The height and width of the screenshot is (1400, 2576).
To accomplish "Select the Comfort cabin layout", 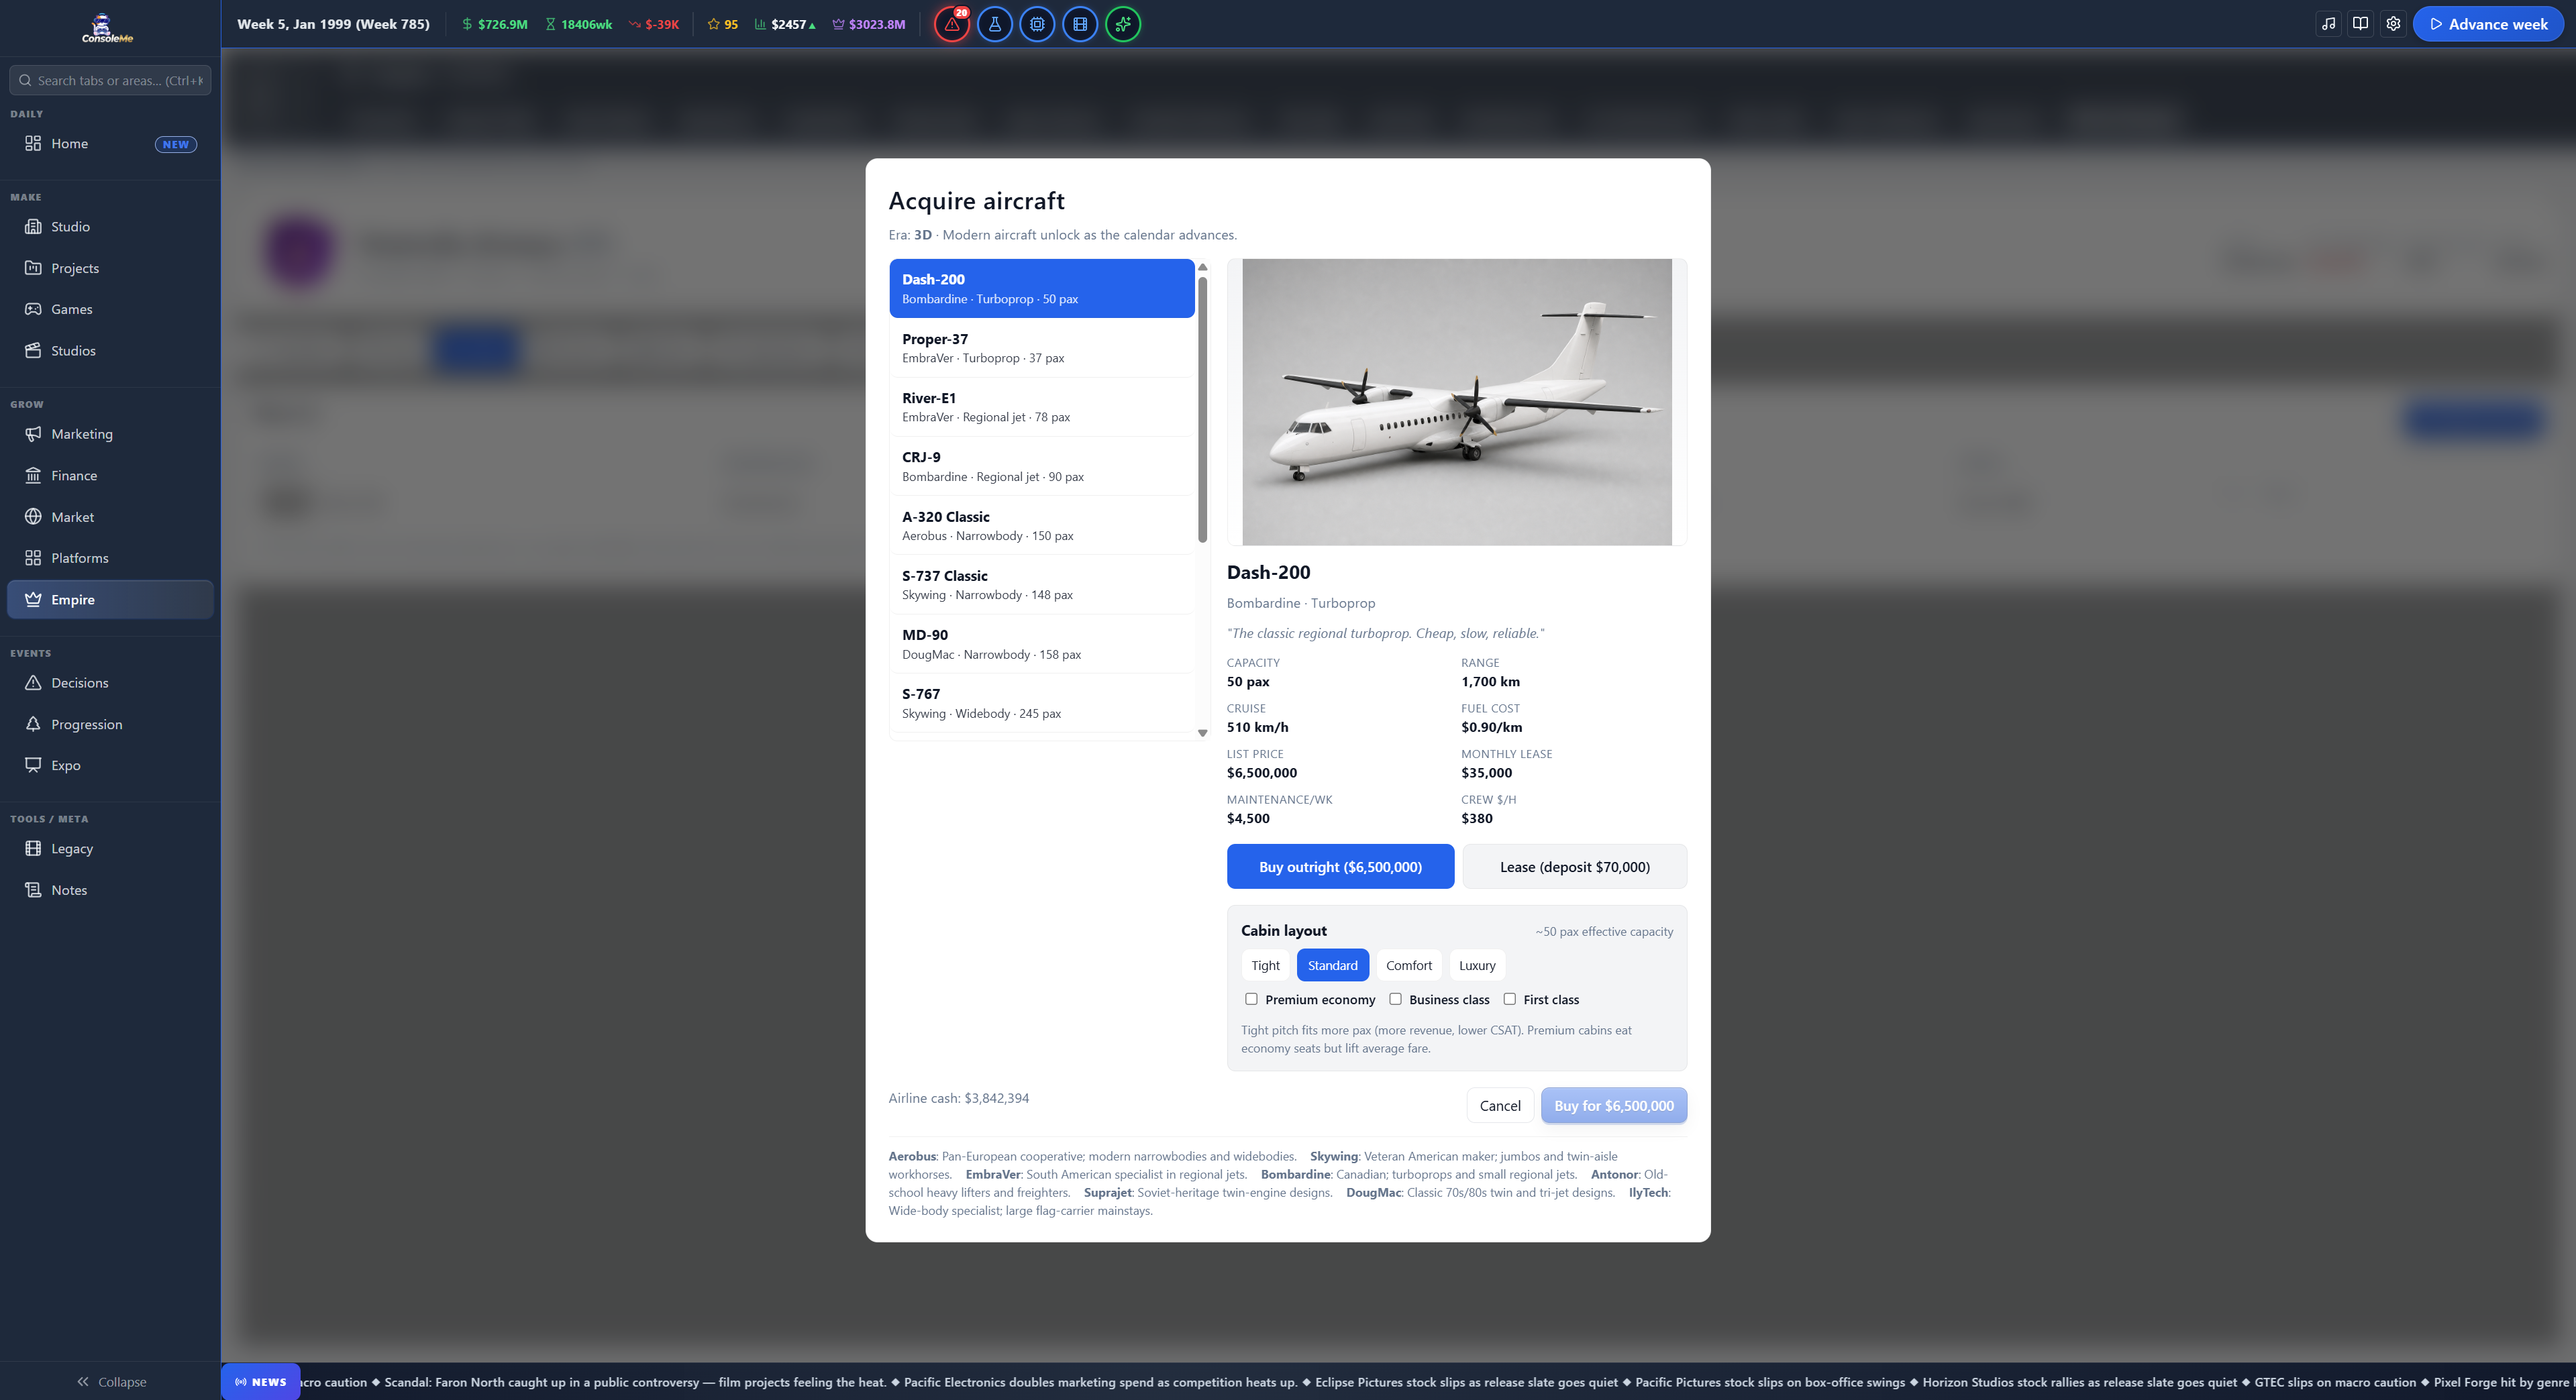I will 1409,966.
